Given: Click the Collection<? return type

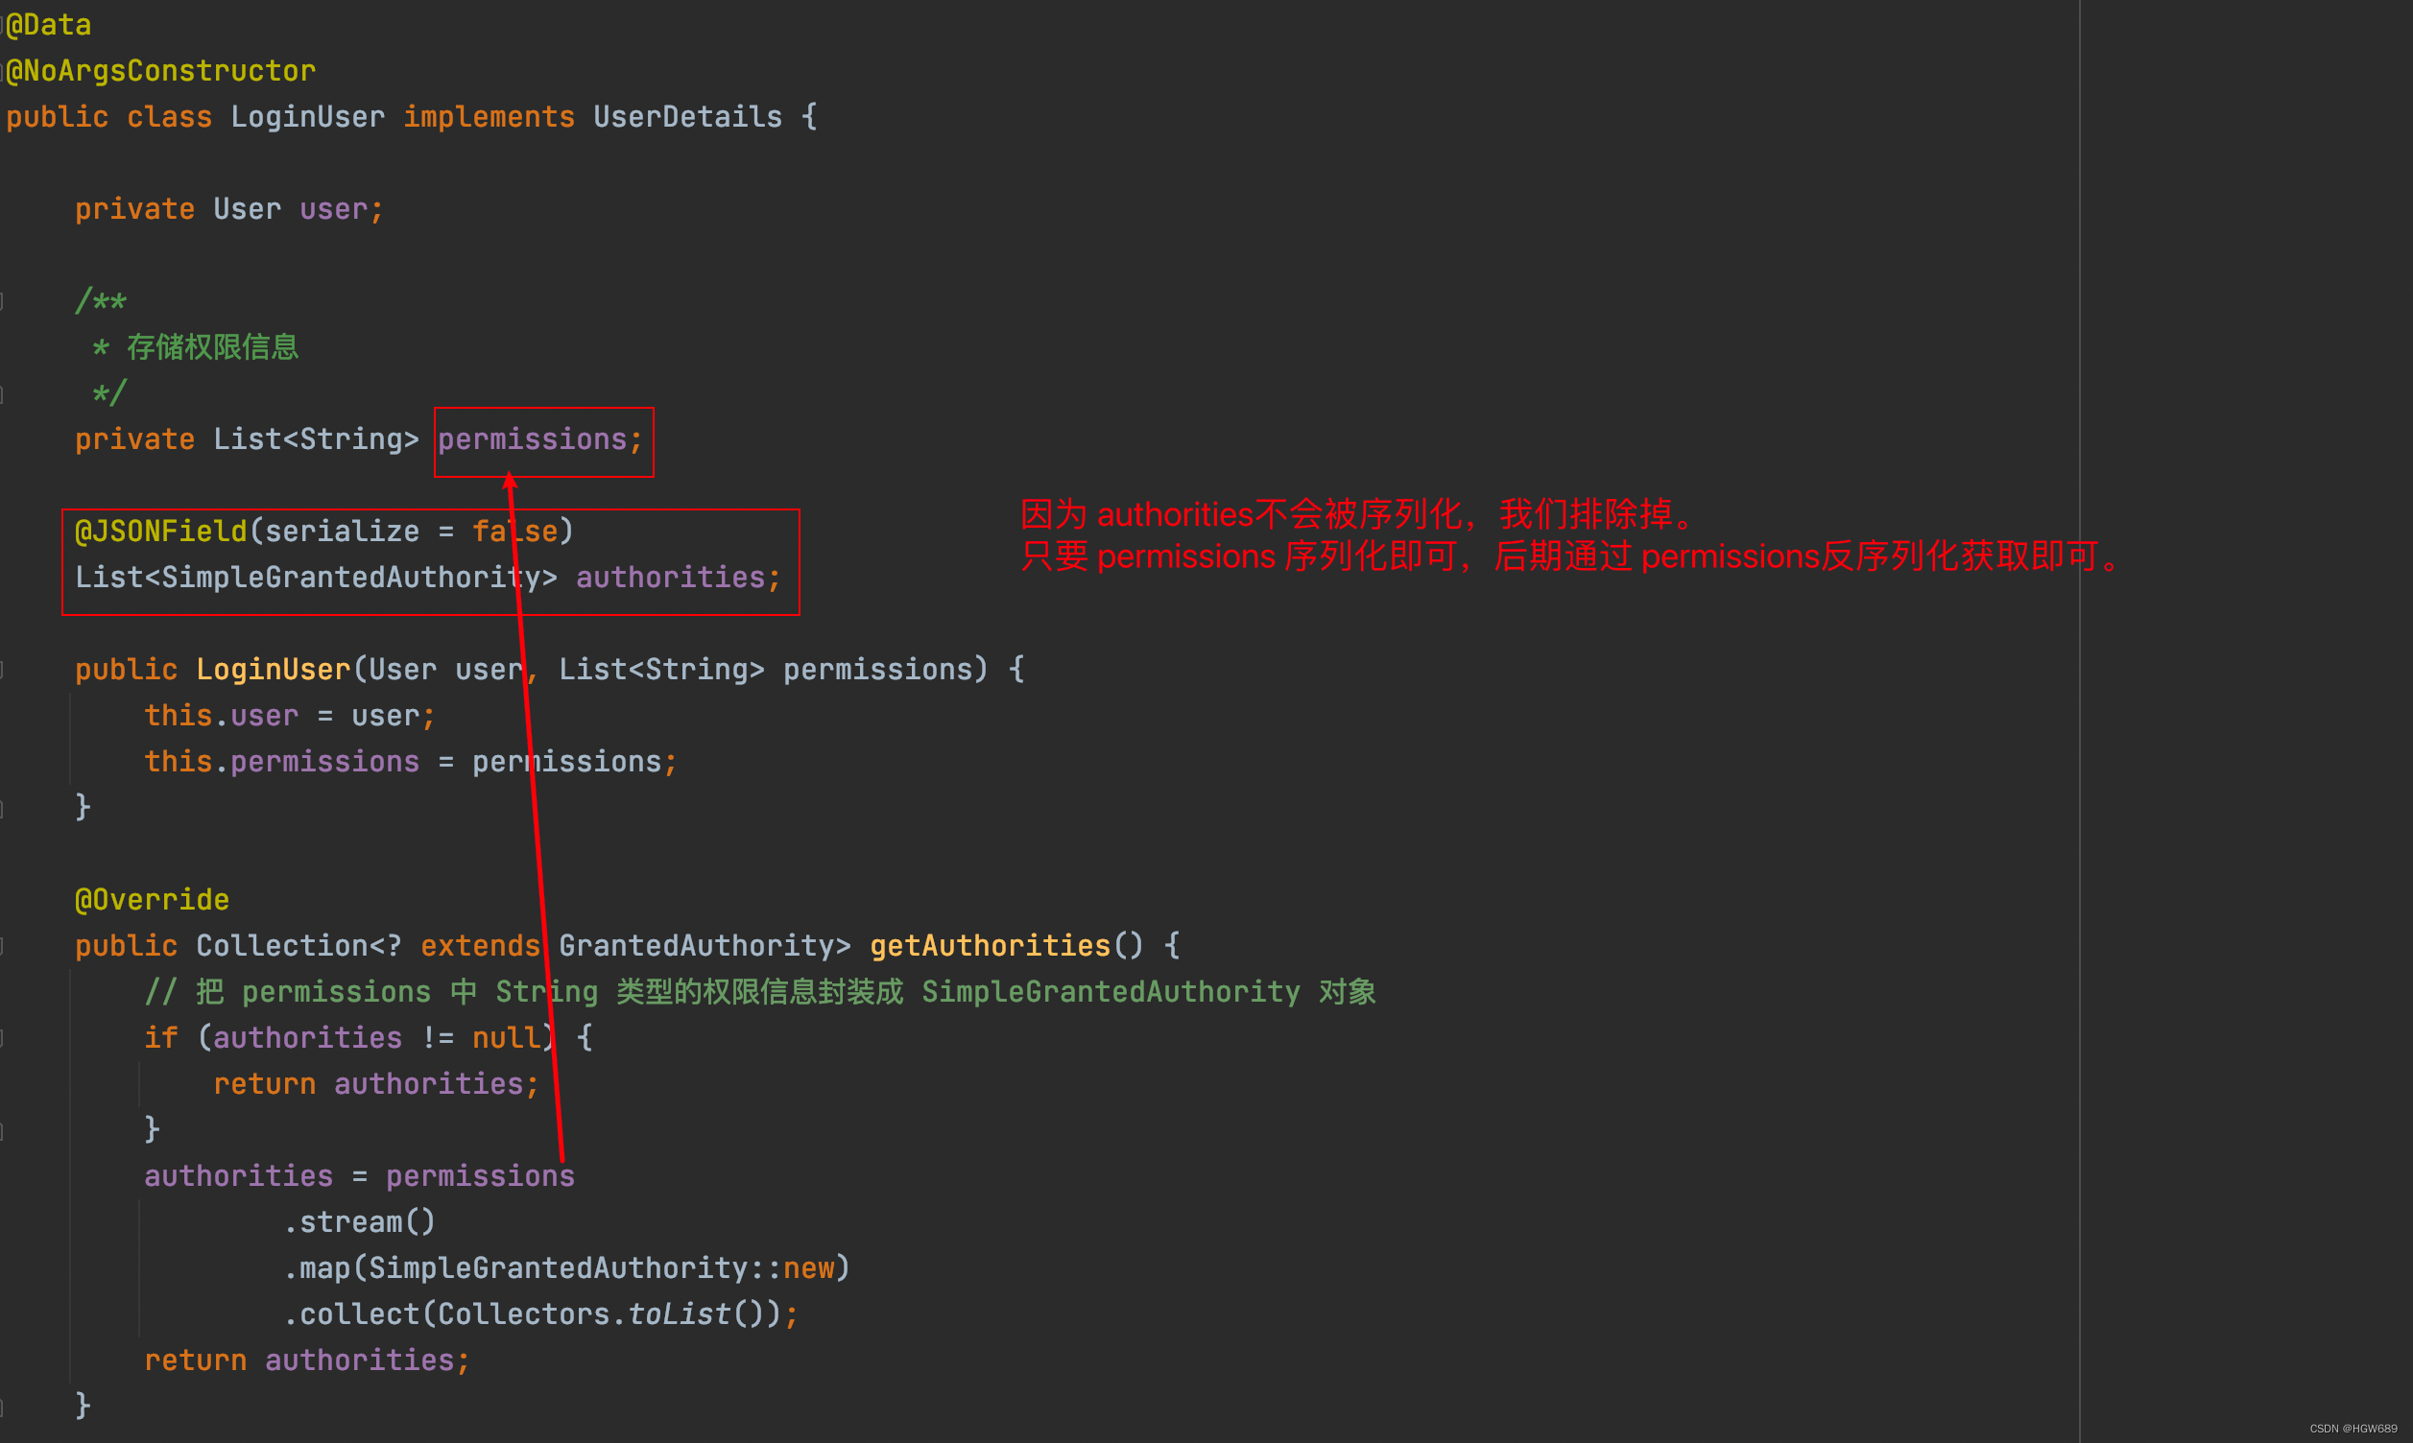Looking at the screenshot, I should 299,945.
